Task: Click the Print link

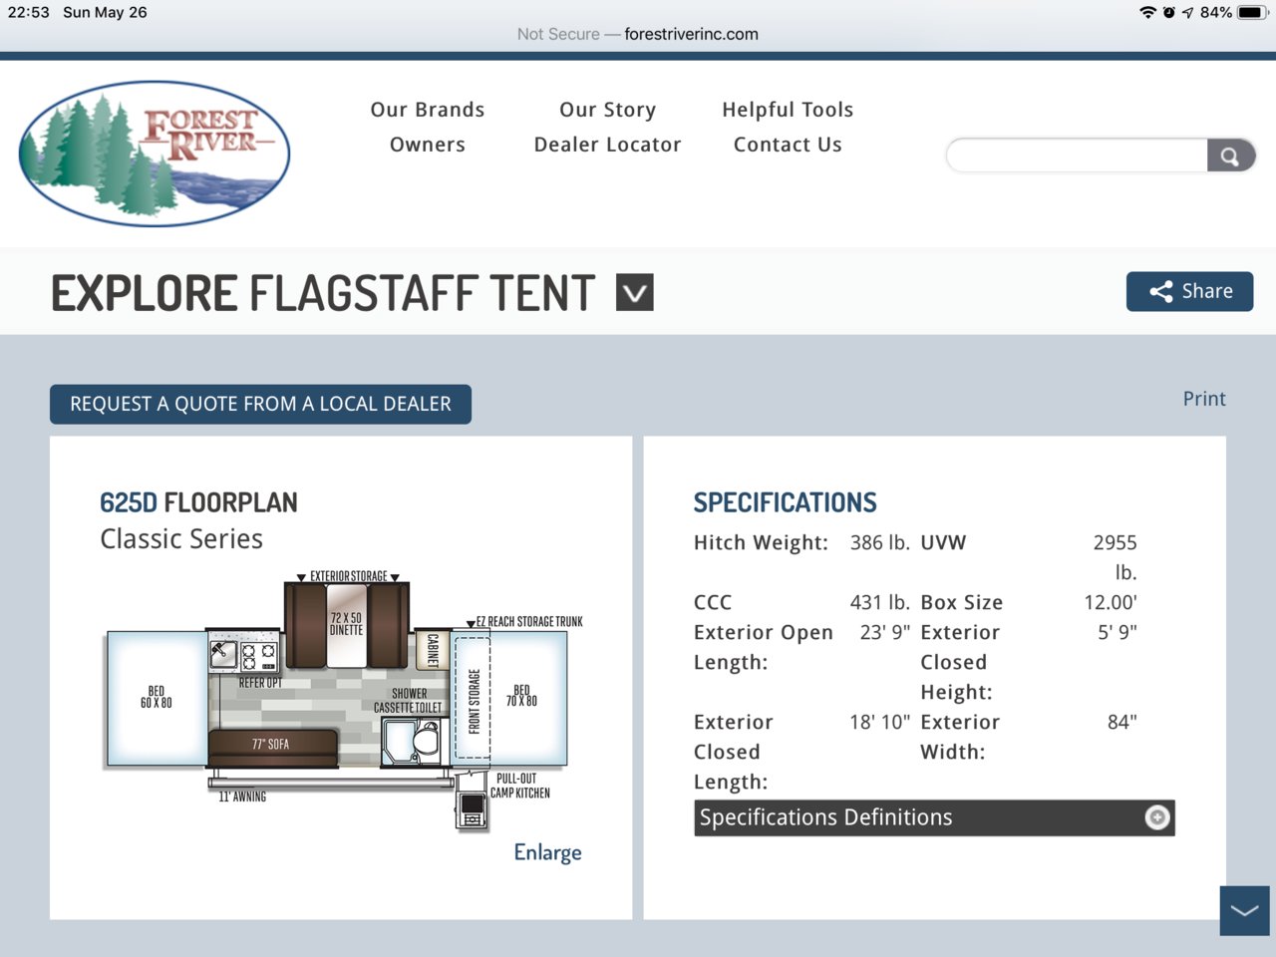Action: coord(1204,399)
